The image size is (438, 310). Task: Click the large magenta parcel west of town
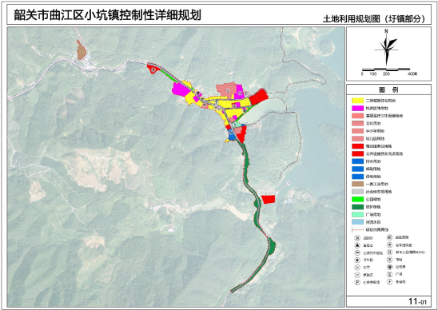[x=181, y=89]
